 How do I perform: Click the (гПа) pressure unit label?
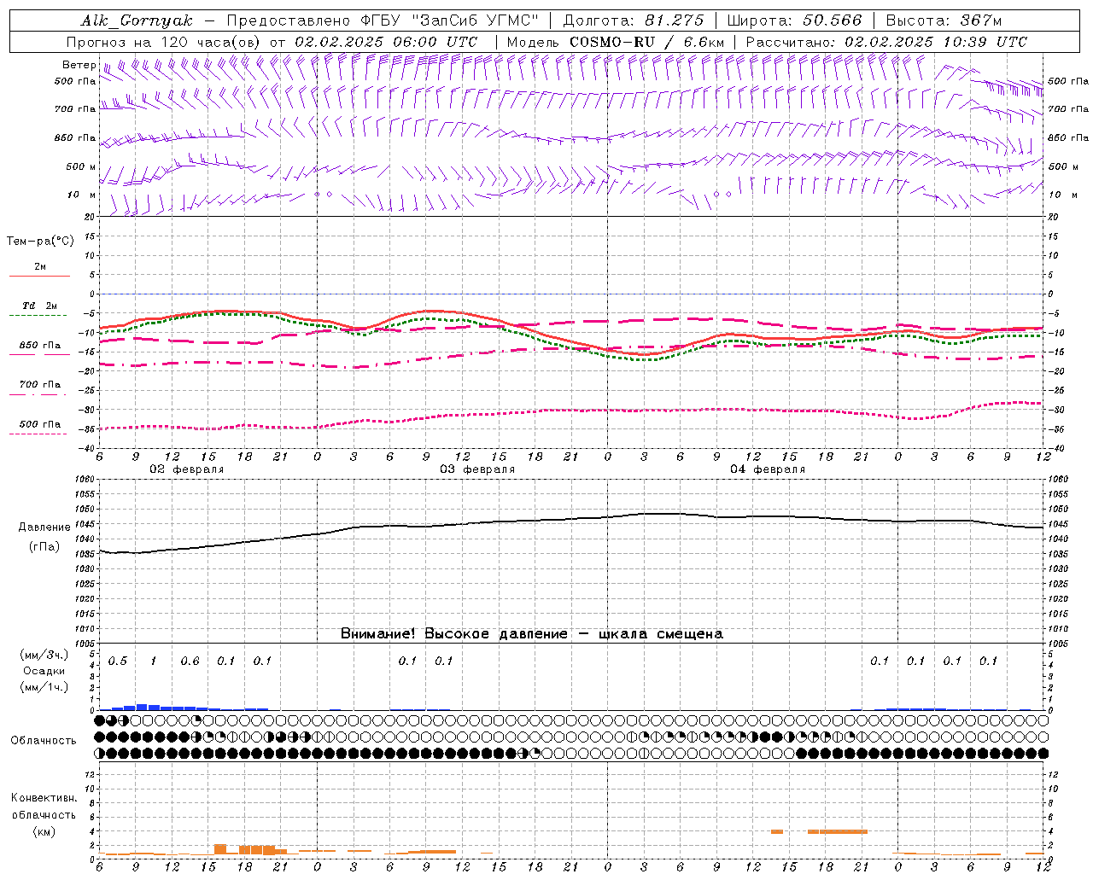44,546
